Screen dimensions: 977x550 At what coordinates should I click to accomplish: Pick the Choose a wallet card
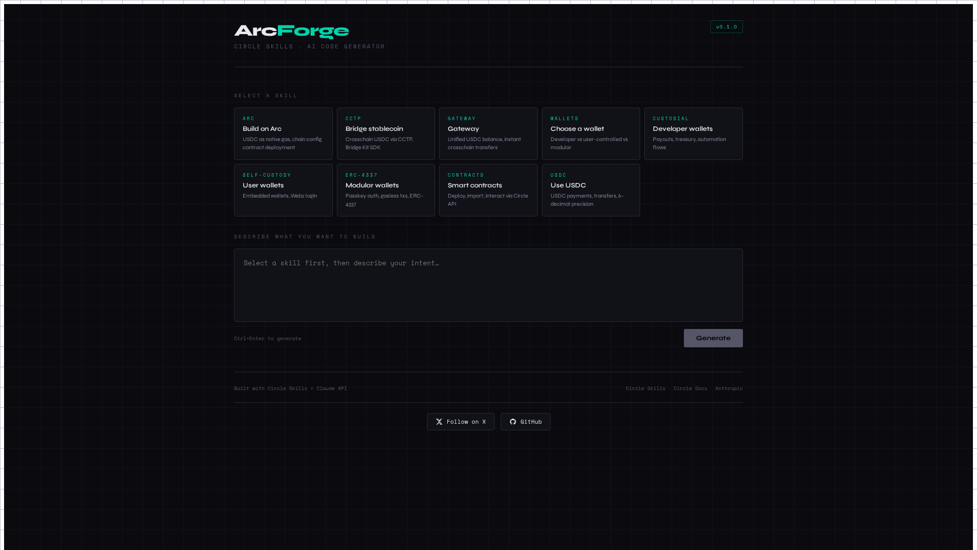591,133
